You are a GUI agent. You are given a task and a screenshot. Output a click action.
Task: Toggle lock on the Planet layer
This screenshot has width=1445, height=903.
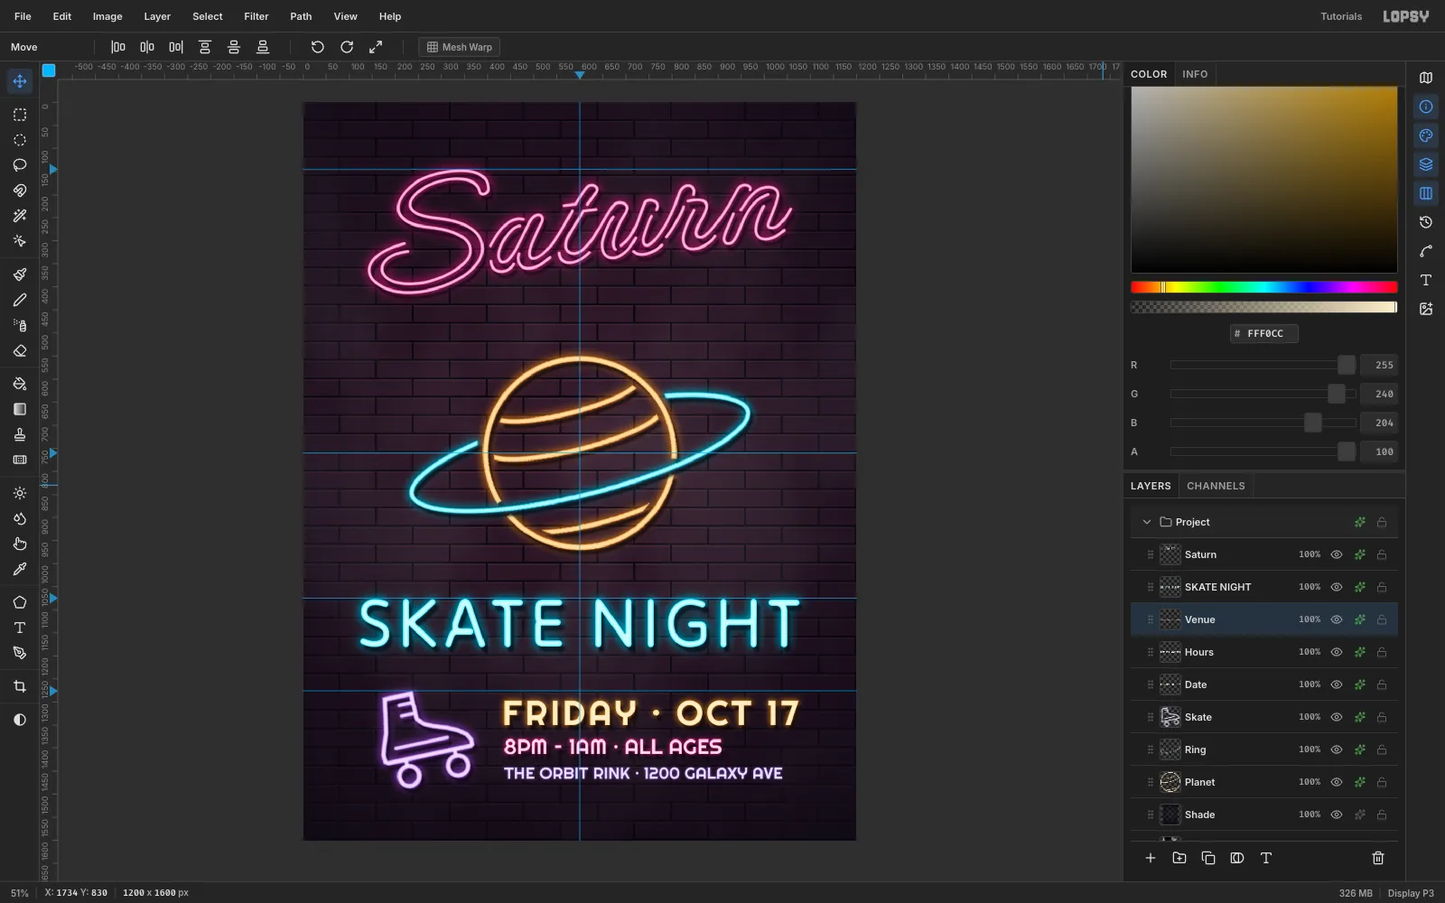click(x=1382, y=782)
